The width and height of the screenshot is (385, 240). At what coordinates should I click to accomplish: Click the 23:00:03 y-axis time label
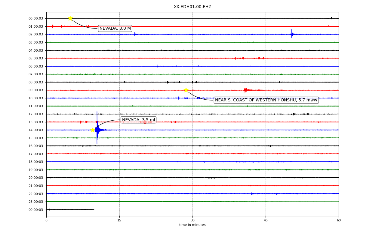click(x=36, y=202)
